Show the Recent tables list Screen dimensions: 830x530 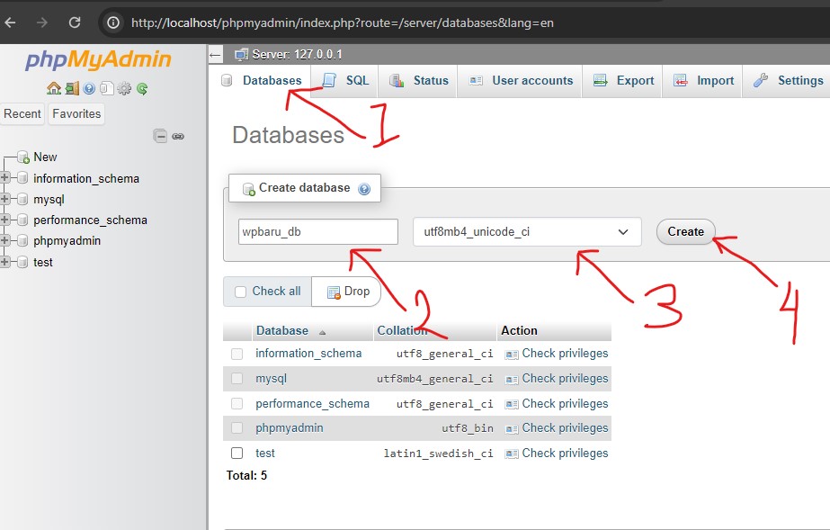[x=22, y=114]
